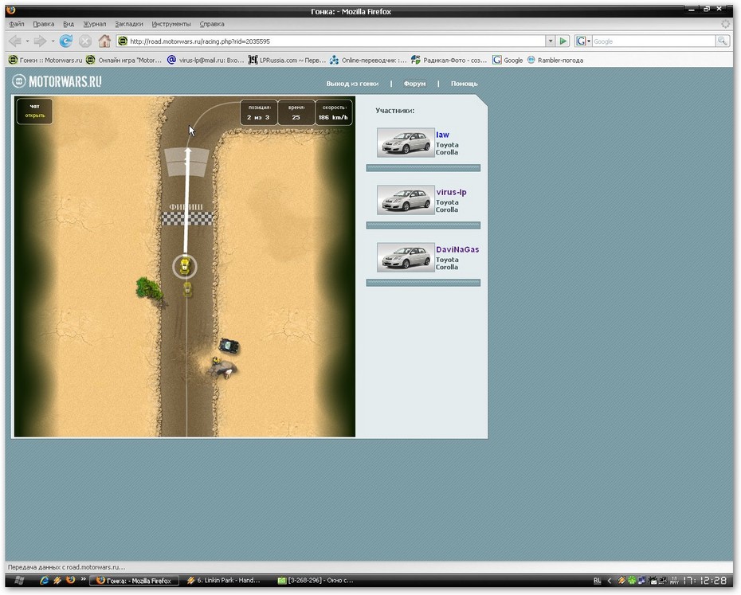741x595 pixels.
Task: Reload the page with the refresh icon
Action: 66,41
